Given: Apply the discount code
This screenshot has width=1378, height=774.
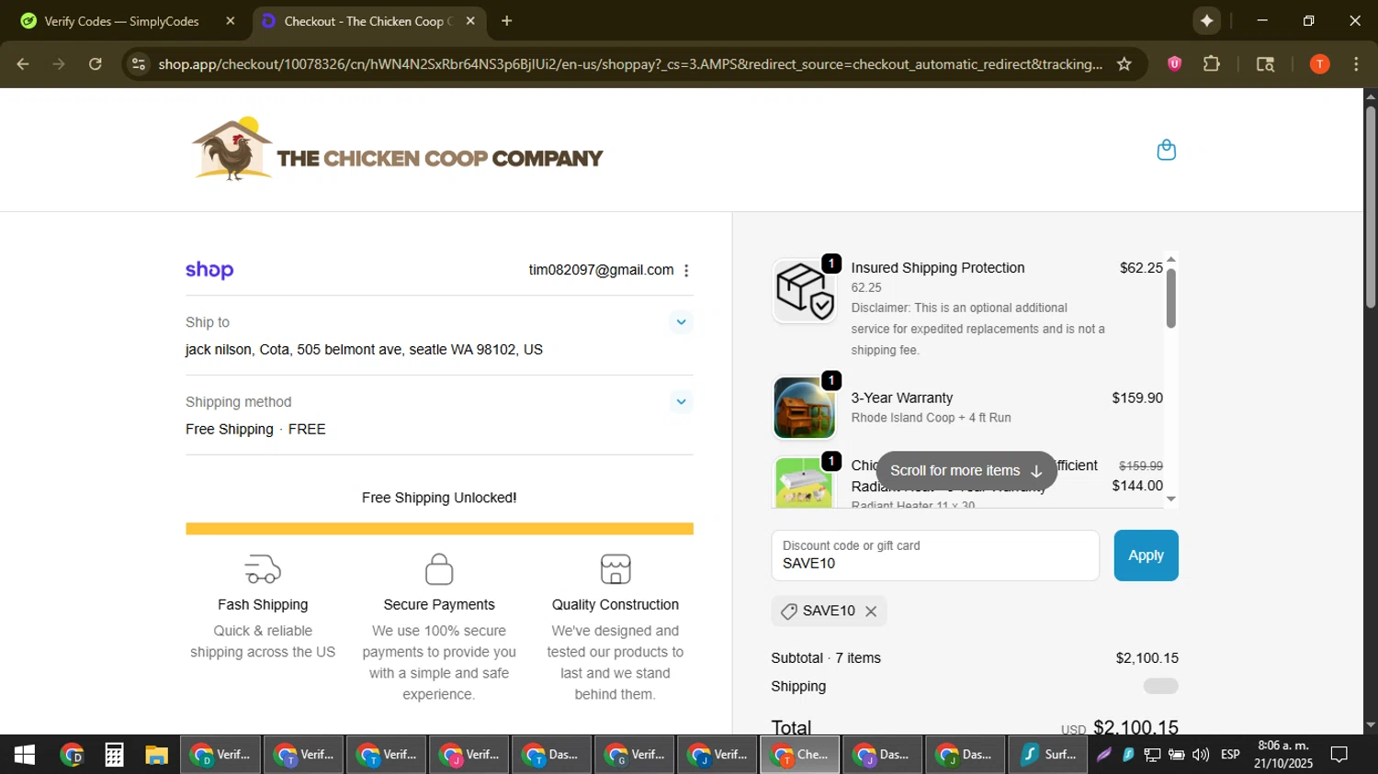Looking at the screenshot, I should click(x=1146, y=555).
